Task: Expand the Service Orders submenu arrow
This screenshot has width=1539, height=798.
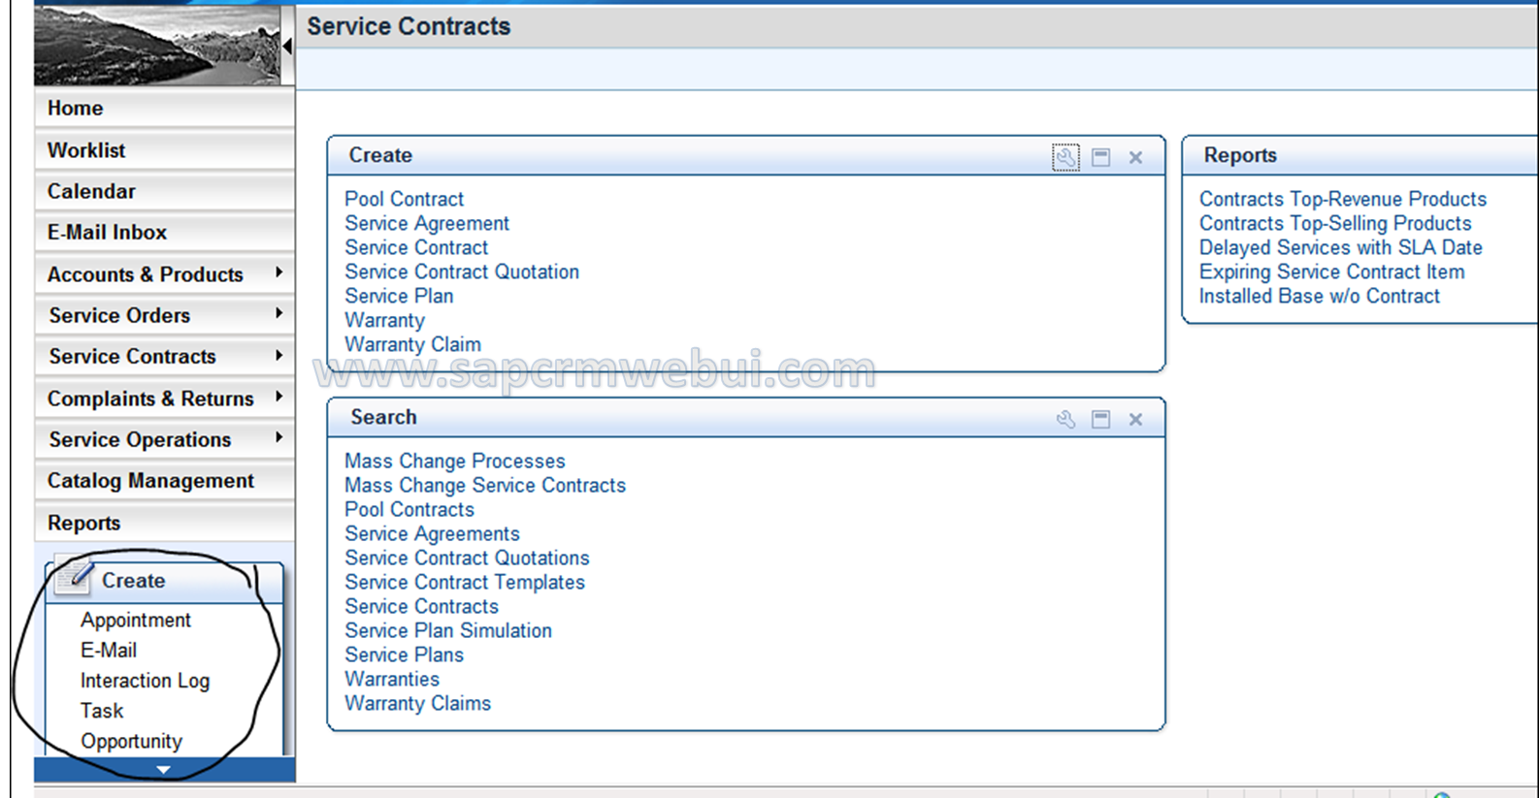Action: coord(278,313)
